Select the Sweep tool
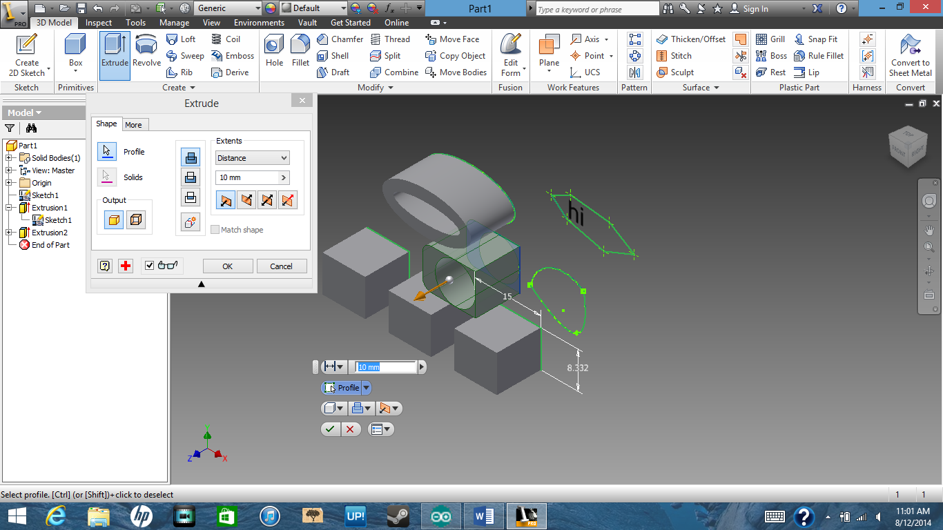The height and width of the screenshot is (530, 943). click(185, 56)
